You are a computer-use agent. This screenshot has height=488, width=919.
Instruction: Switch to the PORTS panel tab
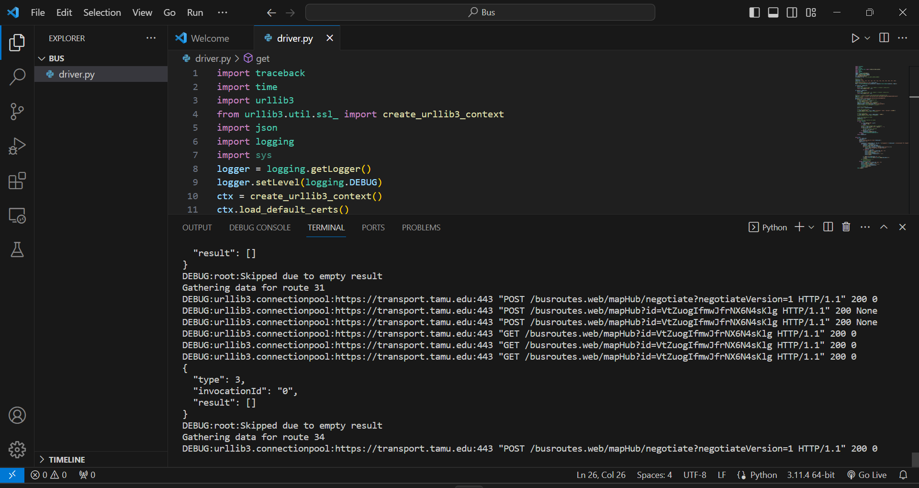(x=373, y=227)
